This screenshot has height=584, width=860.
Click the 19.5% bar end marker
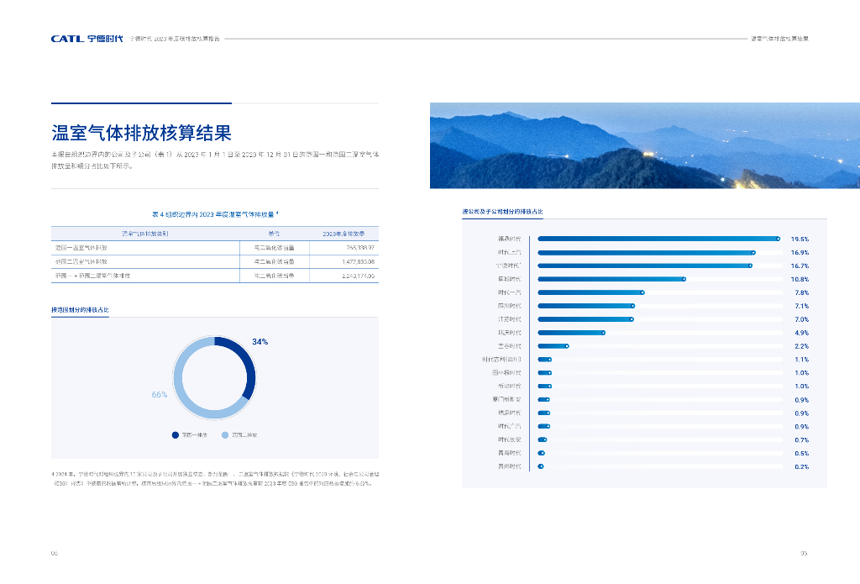point(778,239)
